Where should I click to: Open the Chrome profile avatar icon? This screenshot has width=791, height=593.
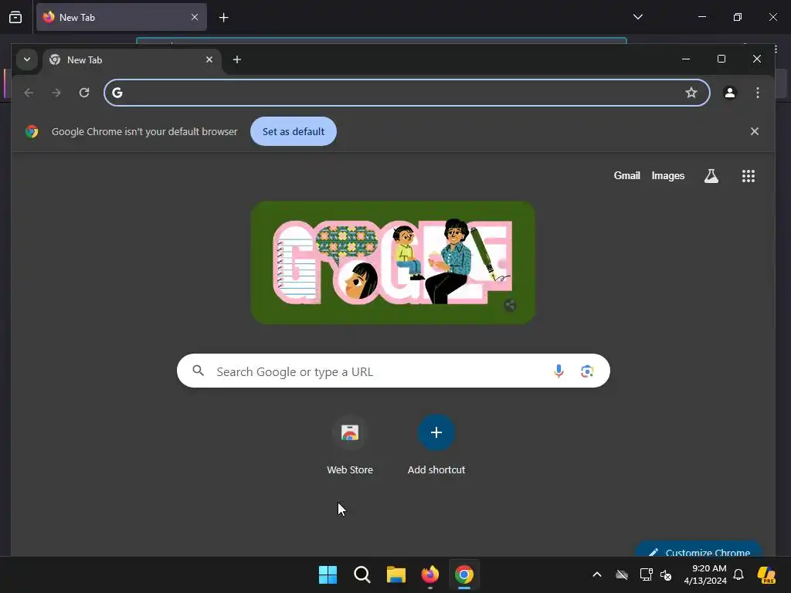point(729,93)
